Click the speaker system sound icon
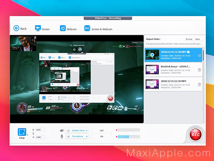Image resolution: width=214 pixels, height=161 pixels. (x=62, y=131)
